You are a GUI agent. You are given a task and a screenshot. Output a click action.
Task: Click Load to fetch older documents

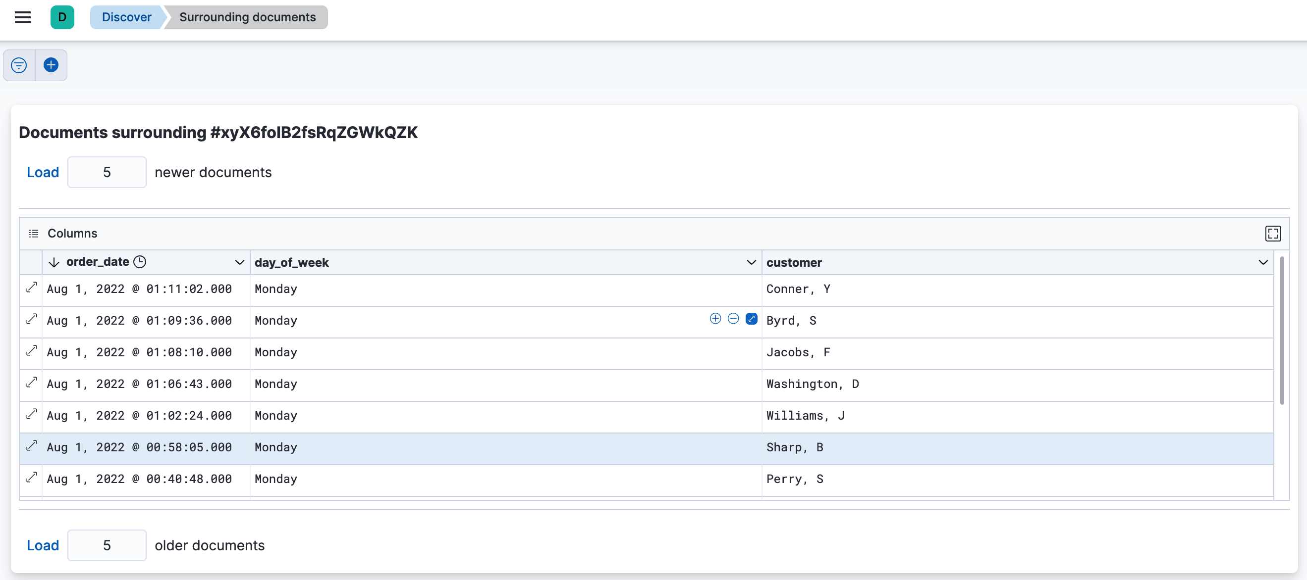43,545
